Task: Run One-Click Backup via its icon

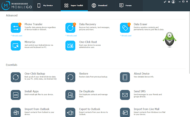Action: [16, 77]
